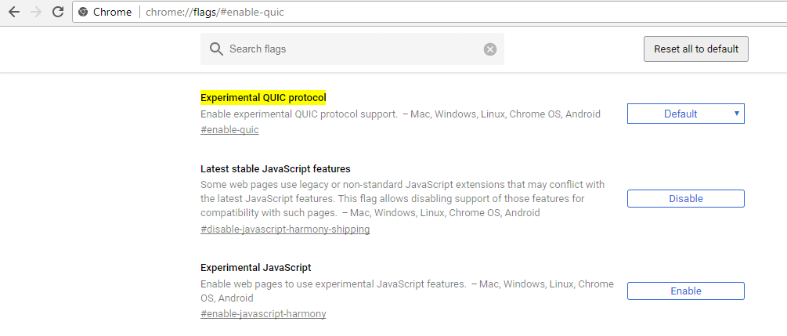Click the magnifier icon in the search box
The image size is (787, 336).
tap(217, 49)
